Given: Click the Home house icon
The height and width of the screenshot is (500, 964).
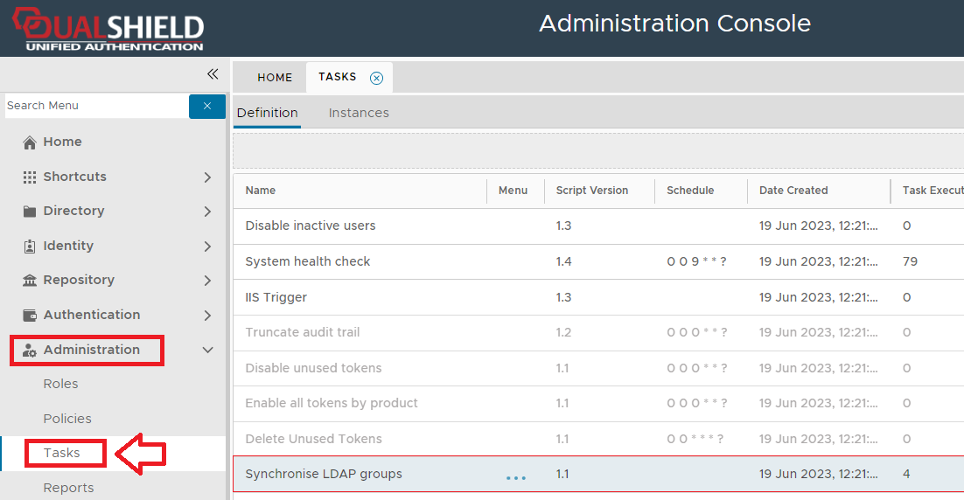Looking at the screenshot, I should pyautogui.click(x=30, y=142).
